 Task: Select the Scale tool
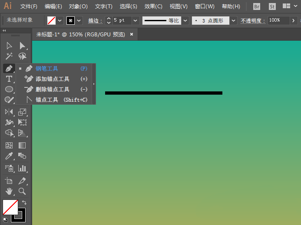pyautogui.click(x=22, y=112)
